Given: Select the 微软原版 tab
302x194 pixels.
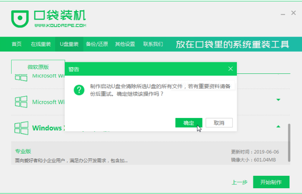Looking at the screenshot, I should tap(38, 67).
